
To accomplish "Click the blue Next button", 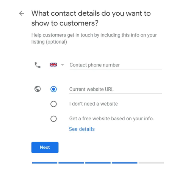I will [x=45, y=147].
